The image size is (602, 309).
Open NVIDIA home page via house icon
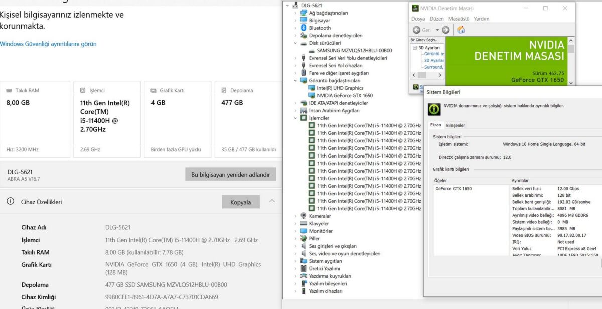pos(461,30)
